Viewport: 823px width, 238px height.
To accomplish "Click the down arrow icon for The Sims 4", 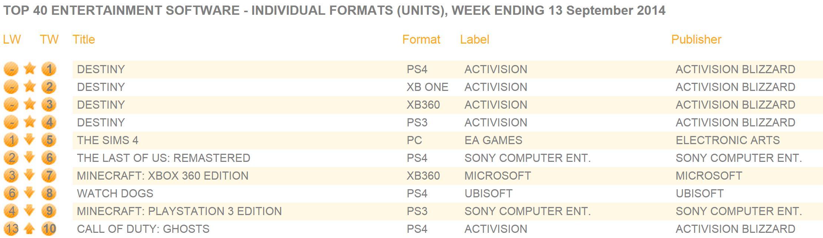I will click(x=29, y=140).
